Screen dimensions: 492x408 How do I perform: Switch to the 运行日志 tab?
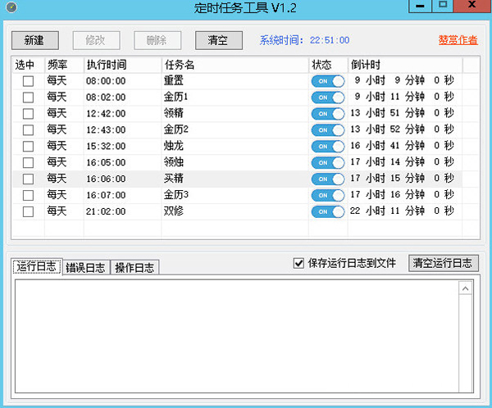(x=37, y=266)
